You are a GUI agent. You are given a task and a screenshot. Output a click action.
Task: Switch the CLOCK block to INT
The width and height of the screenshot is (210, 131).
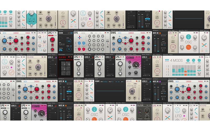(69, 33)
